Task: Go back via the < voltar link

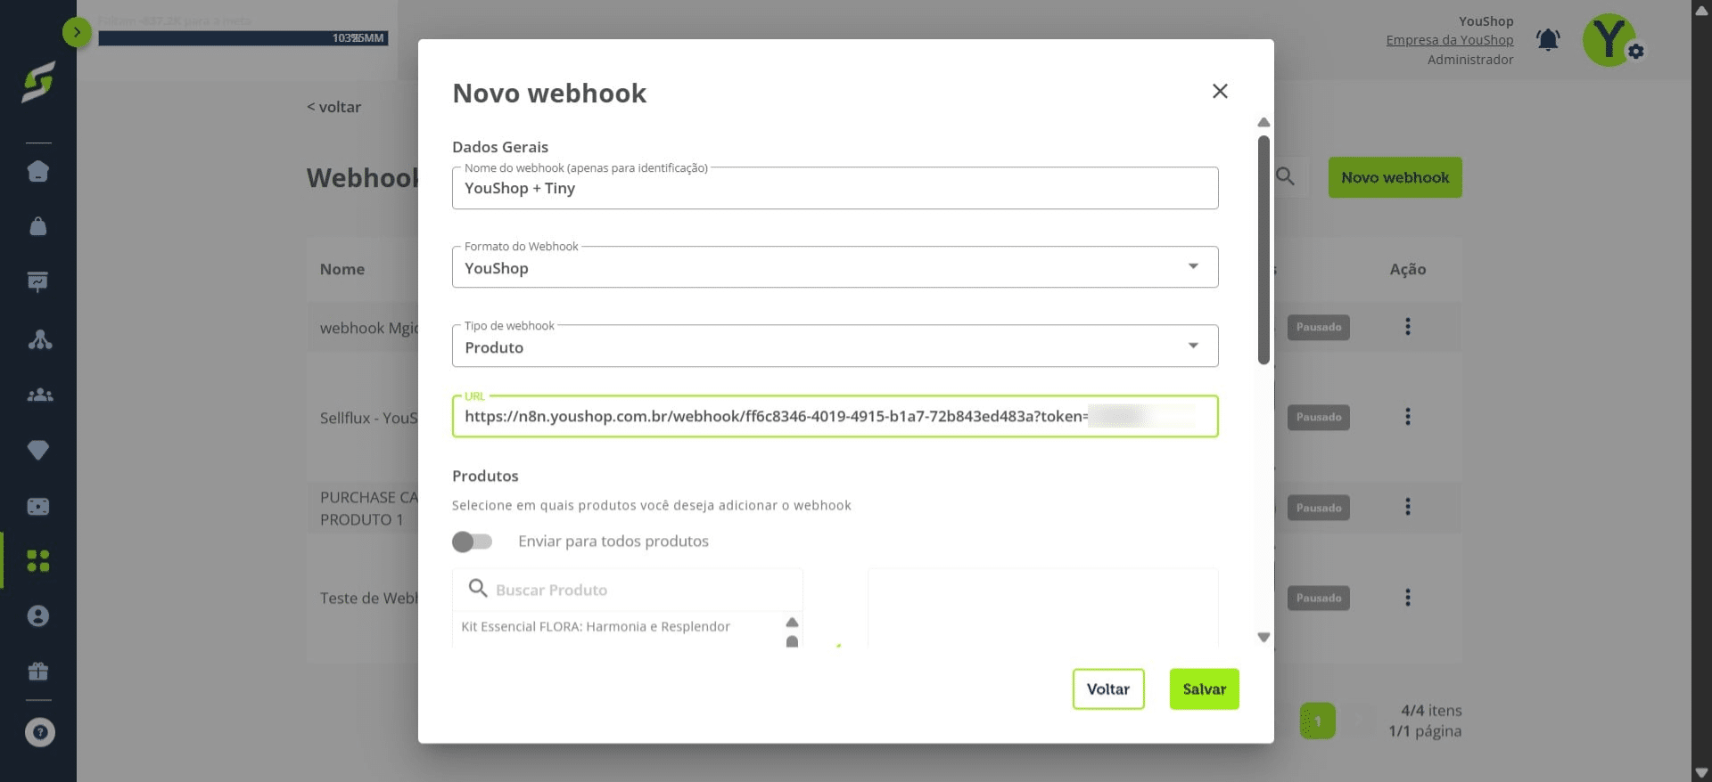Action: [x=334, y=107]
